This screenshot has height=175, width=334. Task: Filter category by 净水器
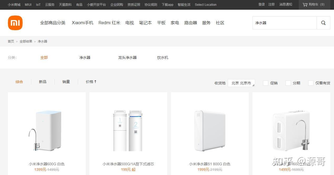85,58
